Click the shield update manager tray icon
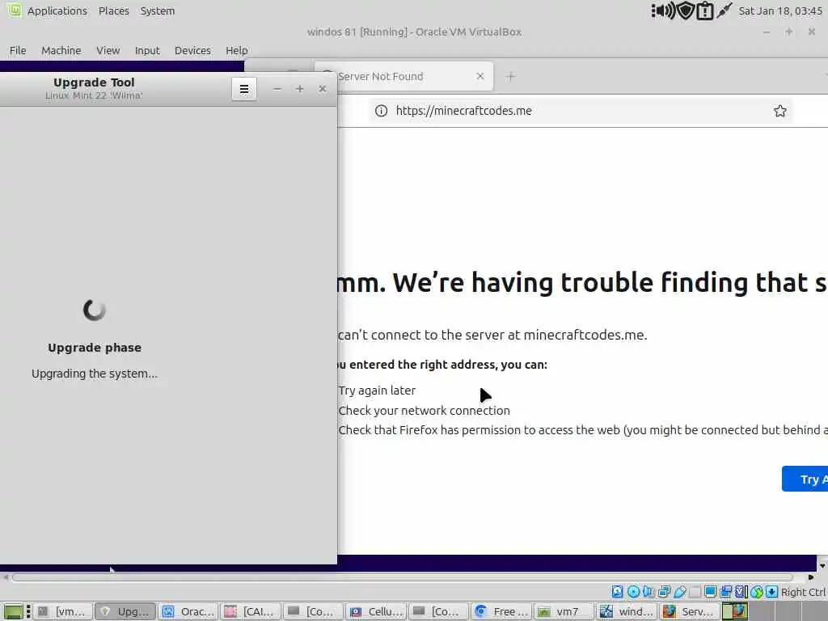This screenshot has height=621, width=828. pyautogui.click(x=686, y=11)
